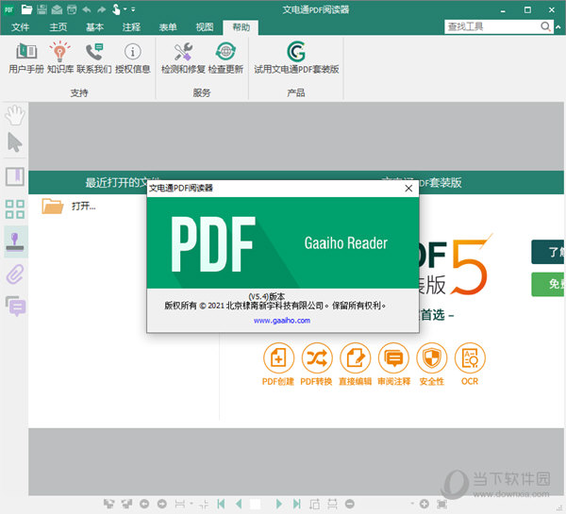Open the 用户手册 user manual
The width and height of the screenshot is (566, 514).
click(26, 58)
